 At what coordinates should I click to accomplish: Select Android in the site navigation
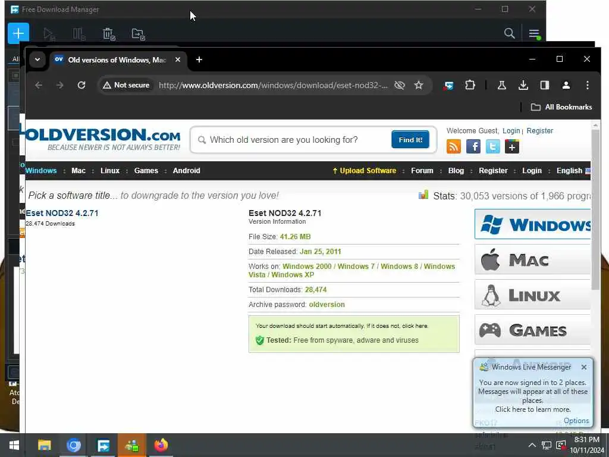tap(186, 171)
